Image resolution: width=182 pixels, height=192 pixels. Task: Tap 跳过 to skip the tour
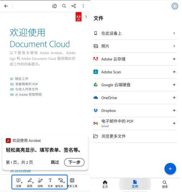point(55,162)
